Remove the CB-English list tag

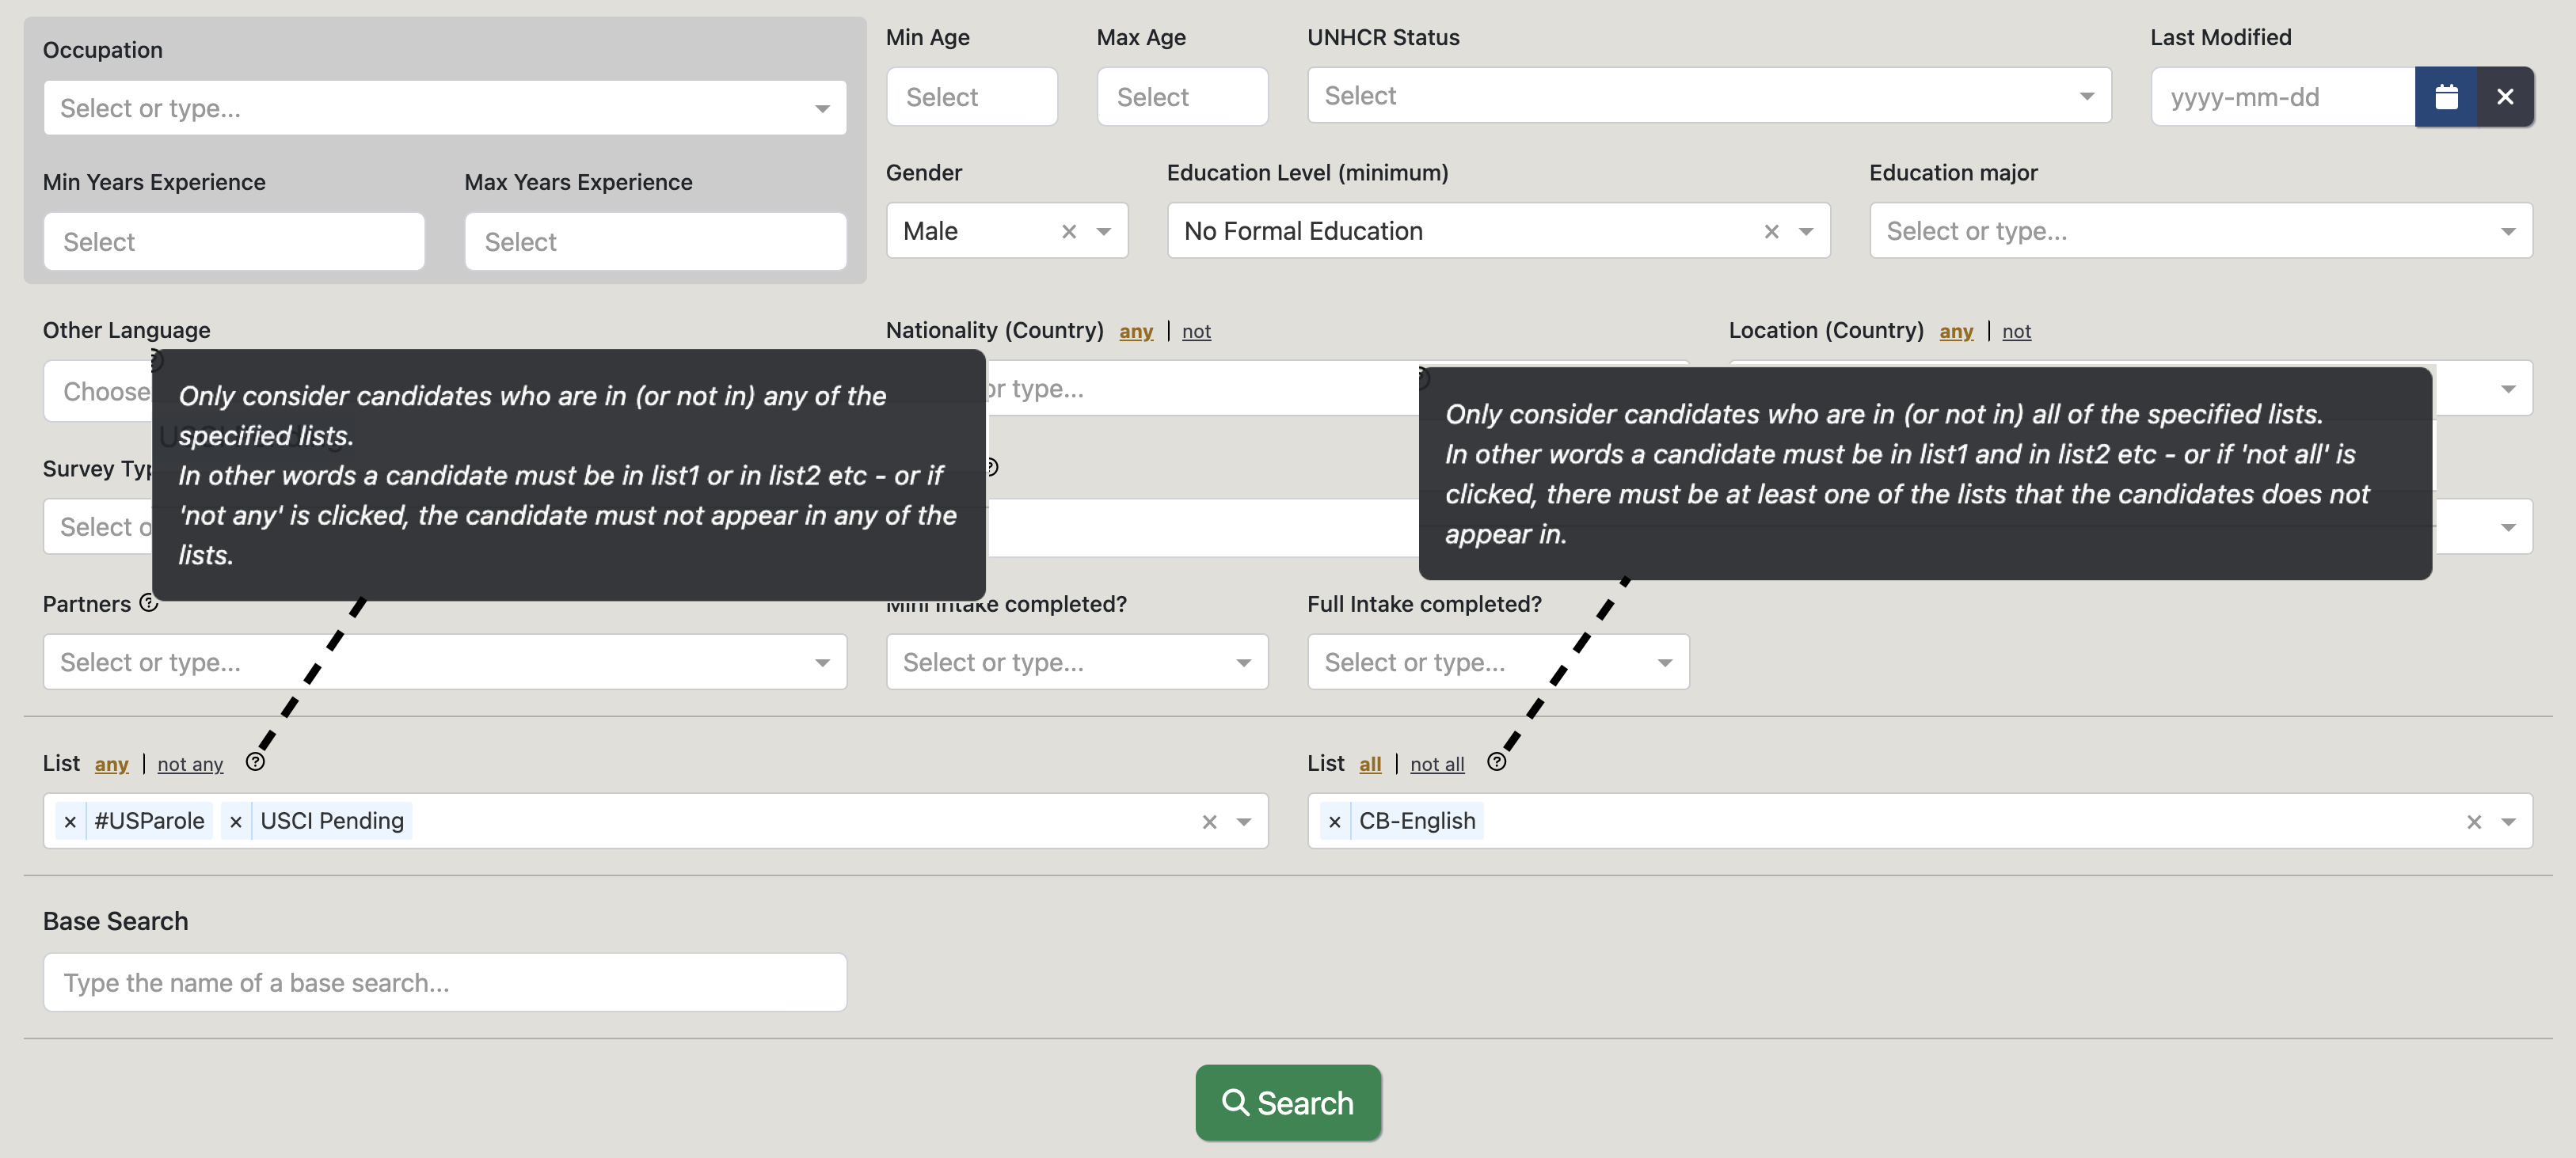coord(1334,822)
